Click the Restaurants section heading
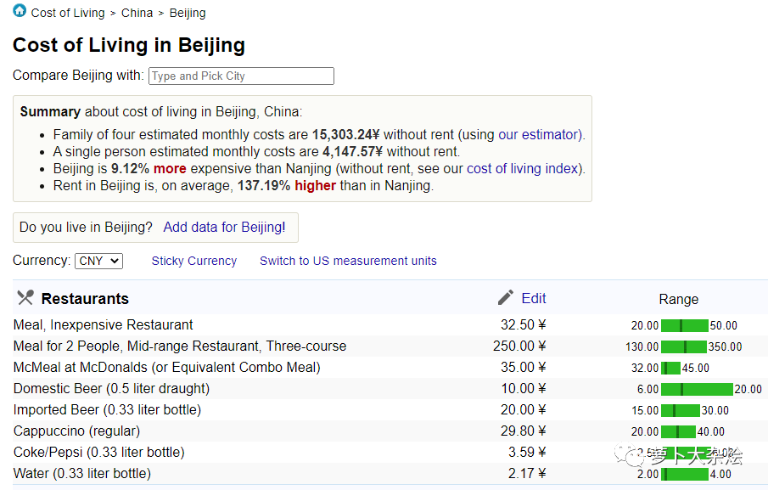This screenshot has height=490, width=768. 85,299
